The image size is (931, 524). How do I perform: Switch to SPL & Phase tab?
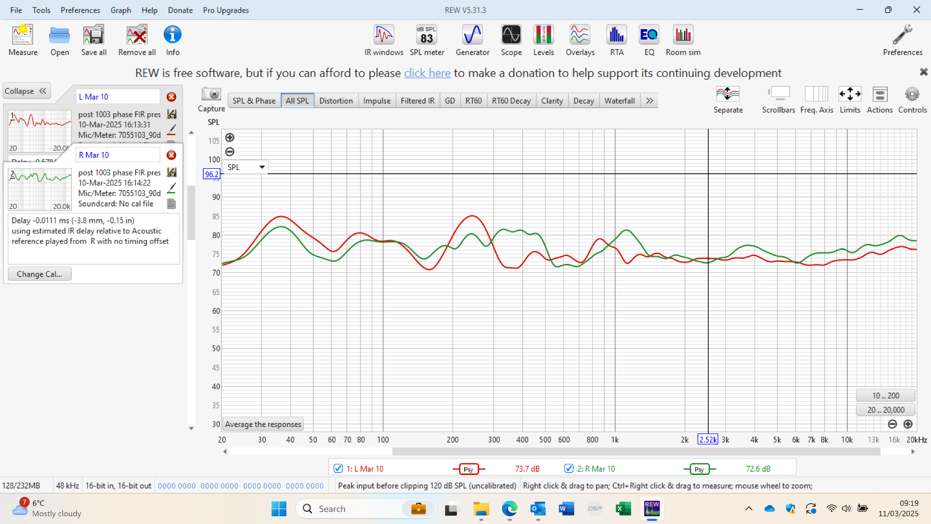tap(254, 101)
